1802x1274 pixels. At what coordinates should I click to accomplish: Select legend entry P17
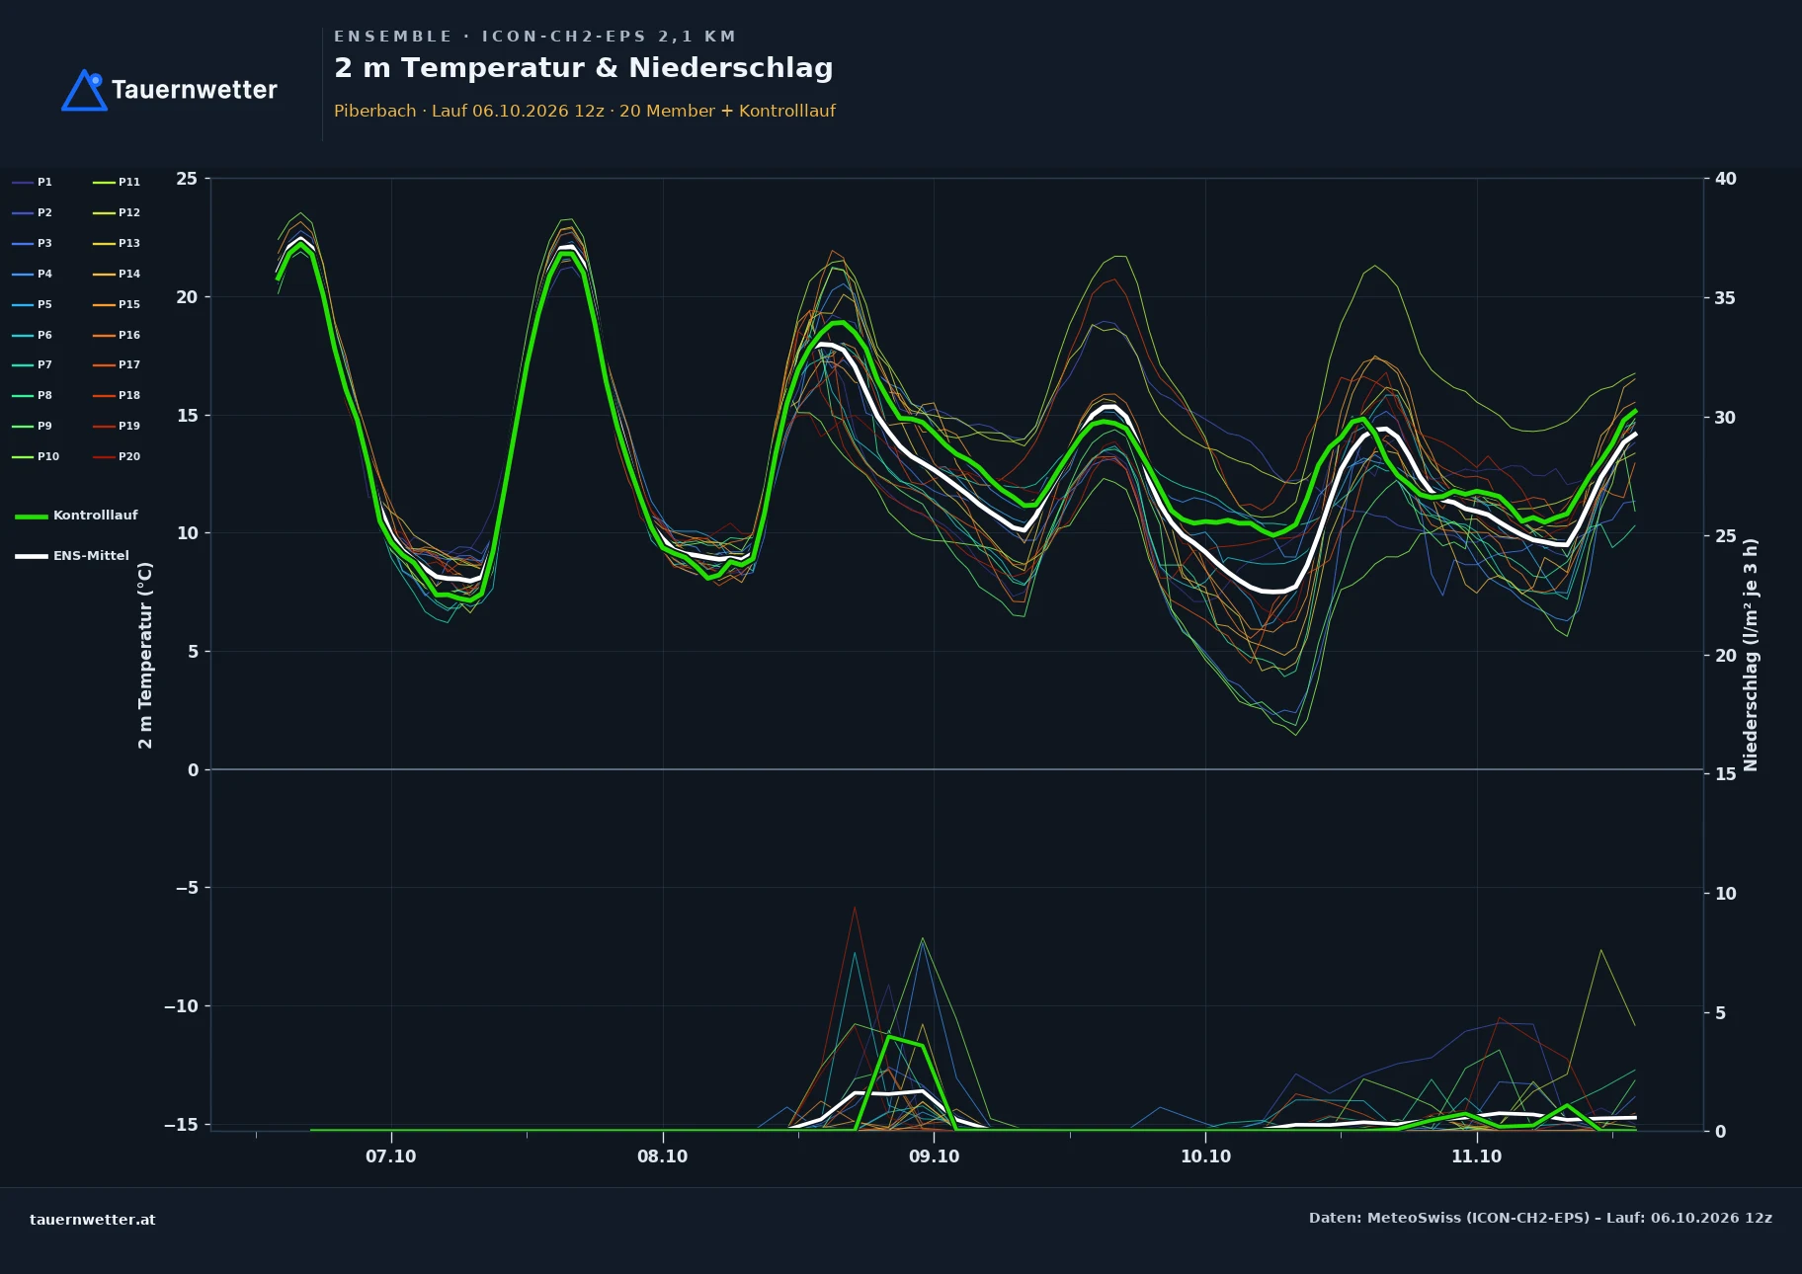(x=117, y=364)
